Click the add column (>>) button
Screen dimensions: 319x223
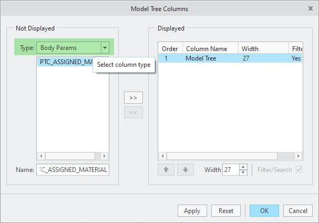(133, 98)
